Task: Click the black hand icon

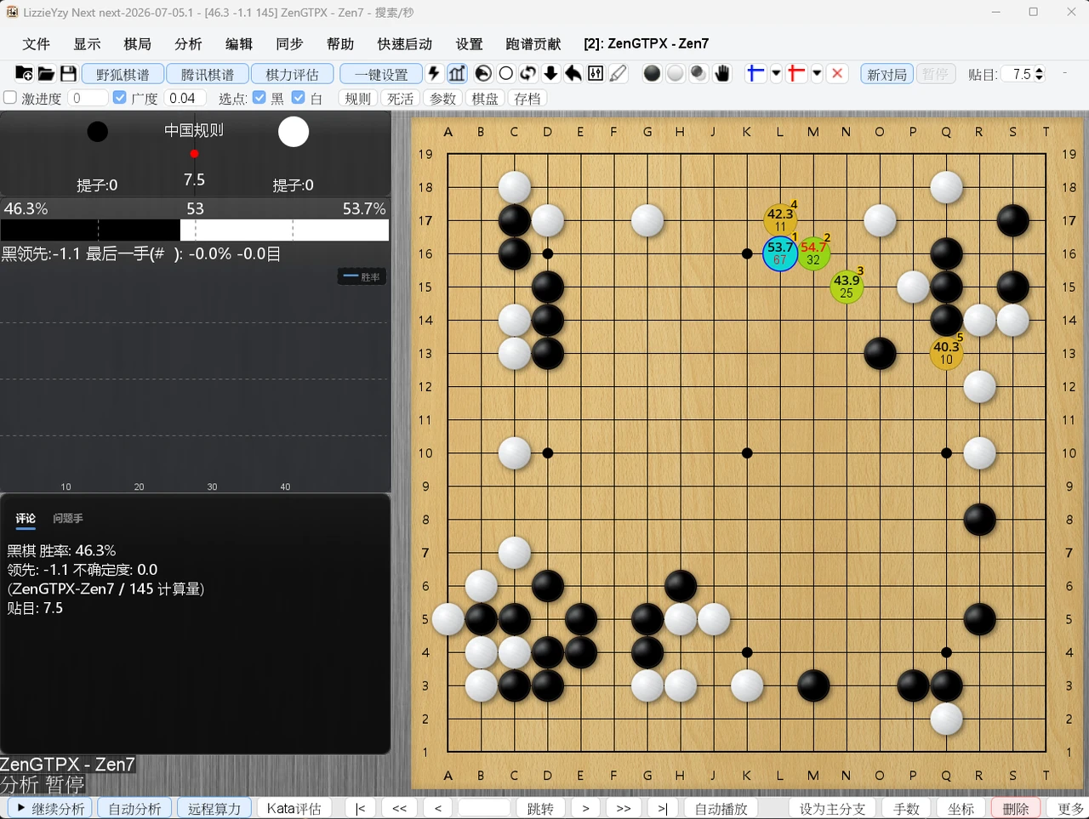Action: coord(722,74)
